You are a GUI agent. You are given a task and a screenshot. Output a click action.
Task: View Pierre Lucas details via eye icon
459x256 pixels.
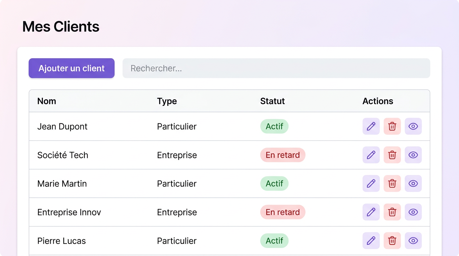(413, 241)
